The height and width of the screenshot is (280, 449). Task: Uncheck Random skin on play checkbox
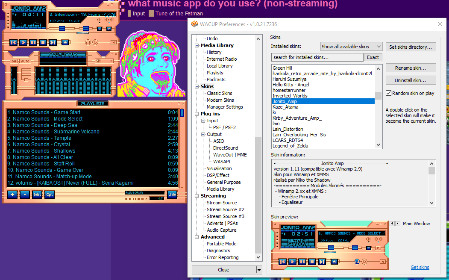coord(389,93)
